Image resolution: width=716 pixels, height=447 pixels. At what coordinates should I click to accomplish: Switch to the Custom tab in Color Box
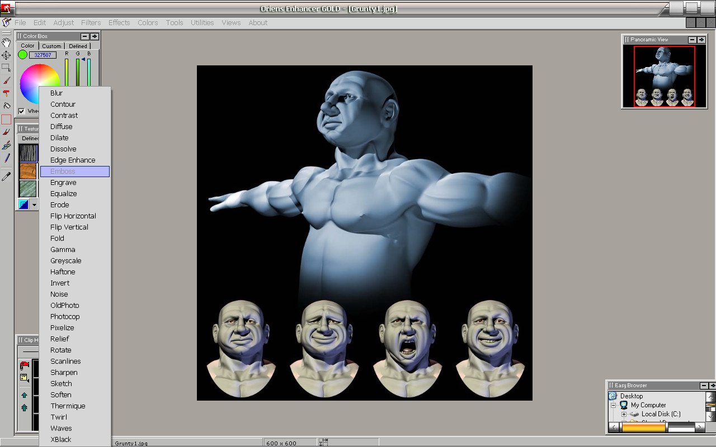click(51, 46)
